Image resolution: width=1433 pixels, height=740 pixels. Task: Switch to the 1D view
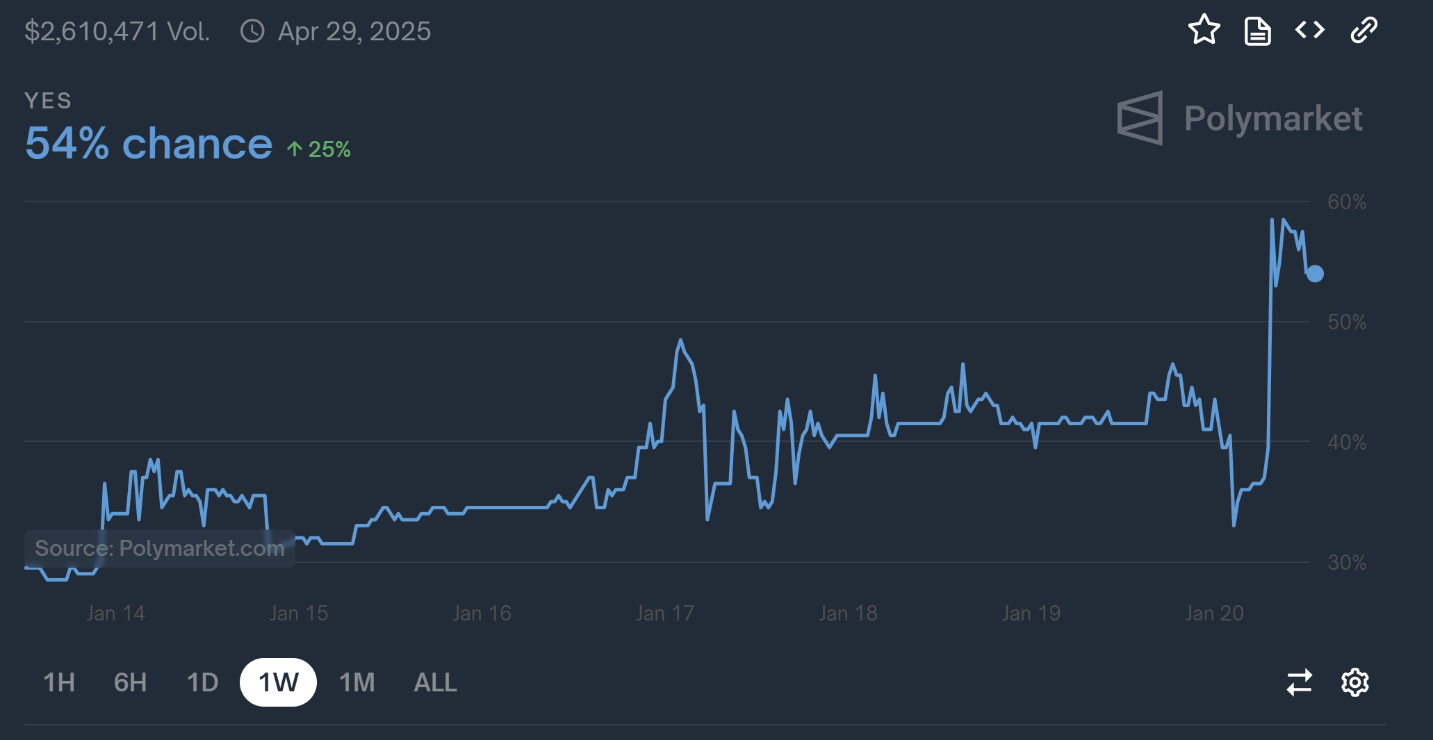(x=202, y=683)
